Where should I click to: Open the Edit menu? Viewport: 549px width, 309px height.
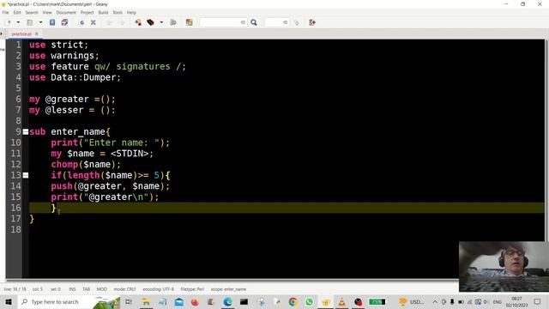[17, 12]
